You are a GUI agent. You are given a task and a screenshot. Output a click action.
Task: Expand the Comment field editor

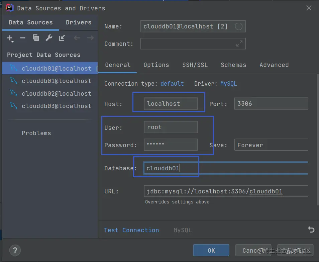pos(239,43)
